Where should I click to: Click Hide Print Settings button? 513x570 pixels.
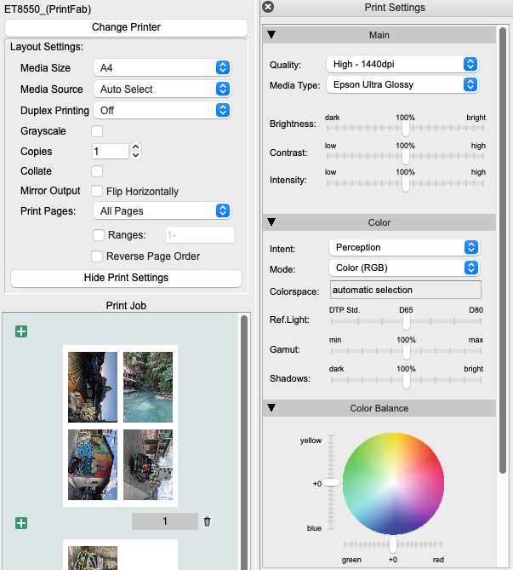click(x=126, y=278)
